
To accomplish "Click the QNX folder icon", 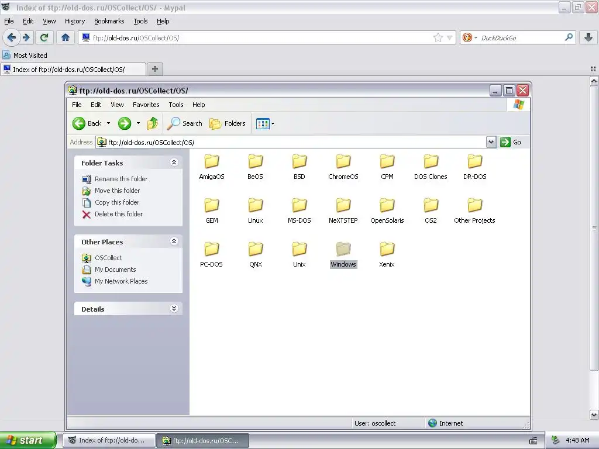I will (x=255, y=249).
